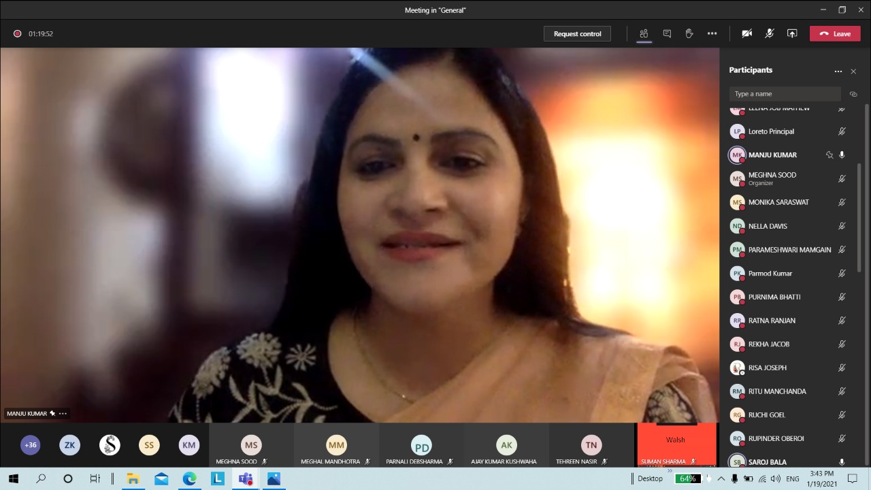This screenshot has height=490, width=871.
Task: Copy the meeting join link icon
Action: [853, 94]
